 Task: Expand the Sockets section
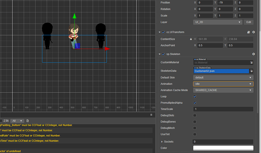pyautogui.click(x=162, y=141)
